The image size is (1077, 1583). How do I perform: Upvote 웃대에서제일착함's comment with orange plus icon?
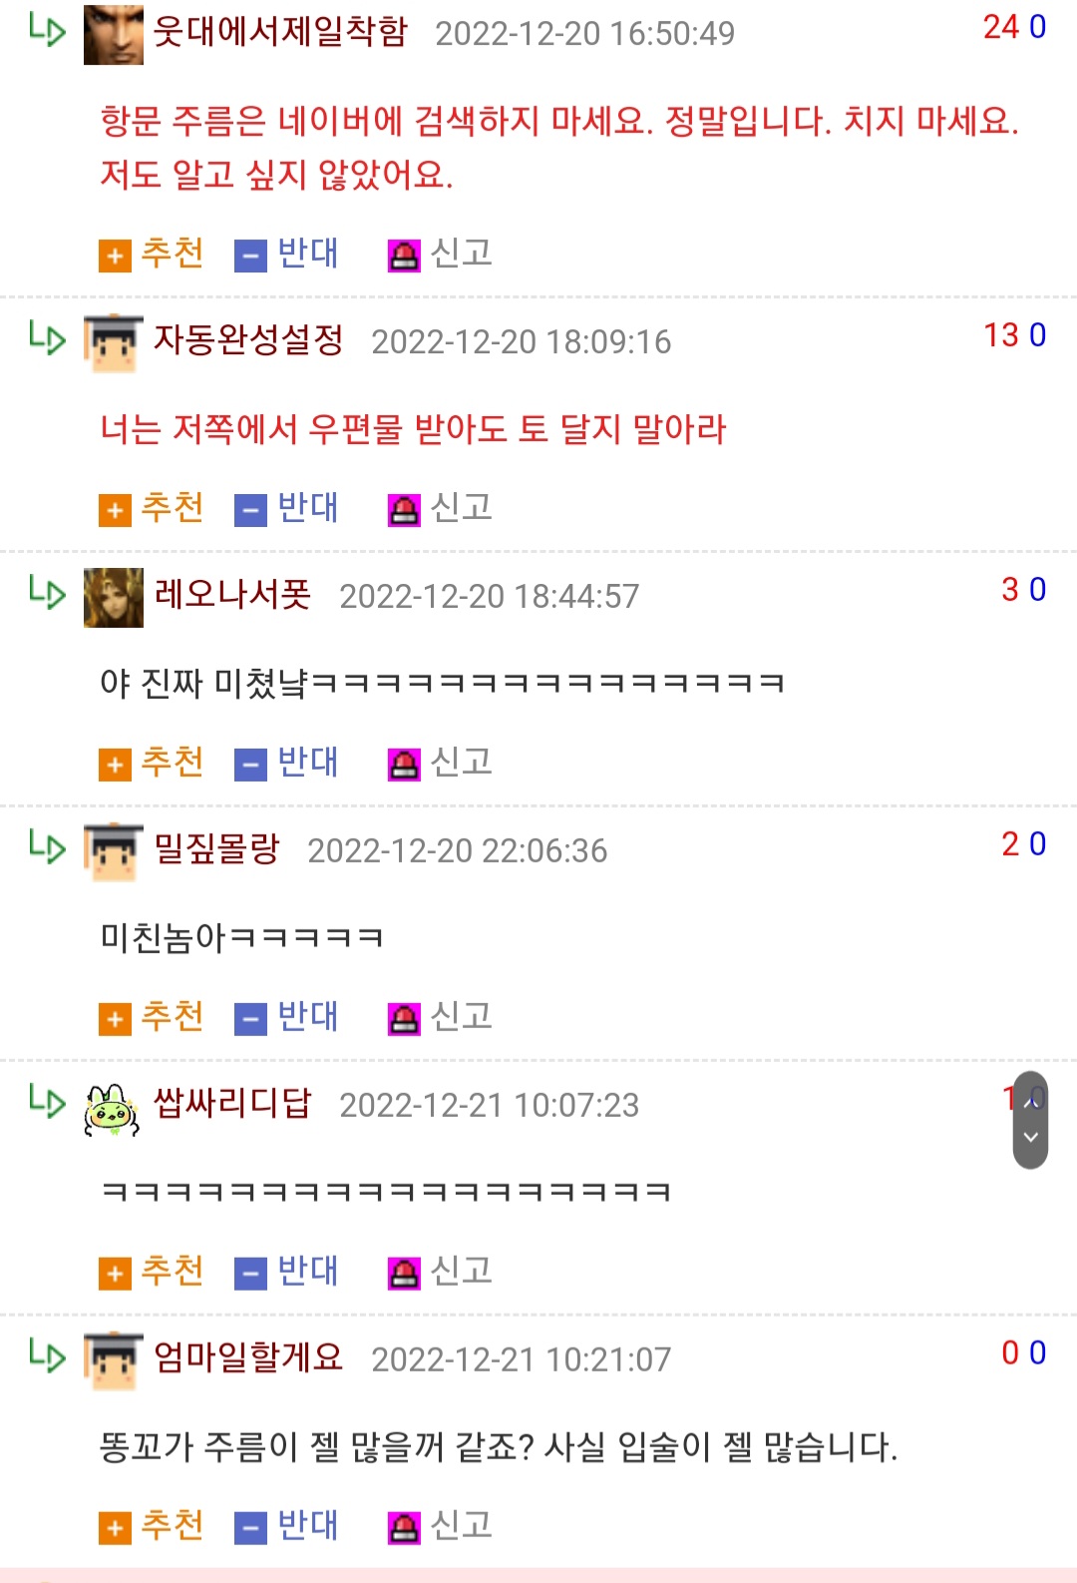point(115,256)
